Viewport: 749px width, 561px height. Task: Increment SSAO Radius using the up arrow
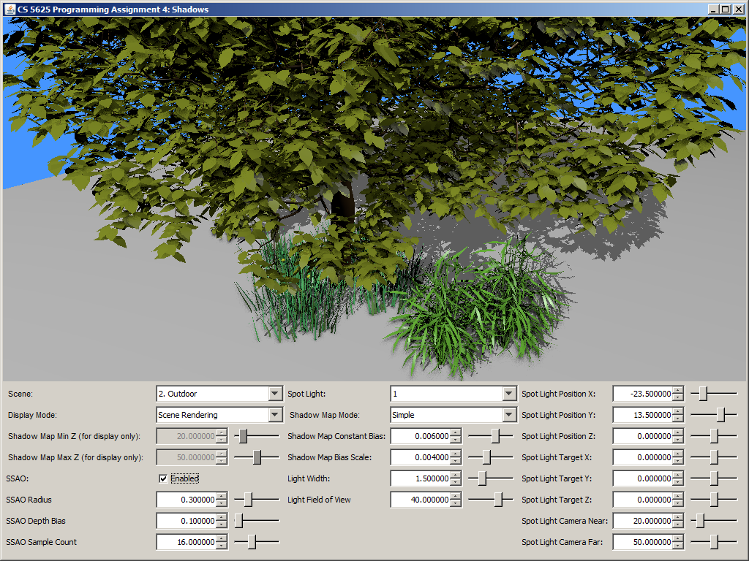[222, 497]
